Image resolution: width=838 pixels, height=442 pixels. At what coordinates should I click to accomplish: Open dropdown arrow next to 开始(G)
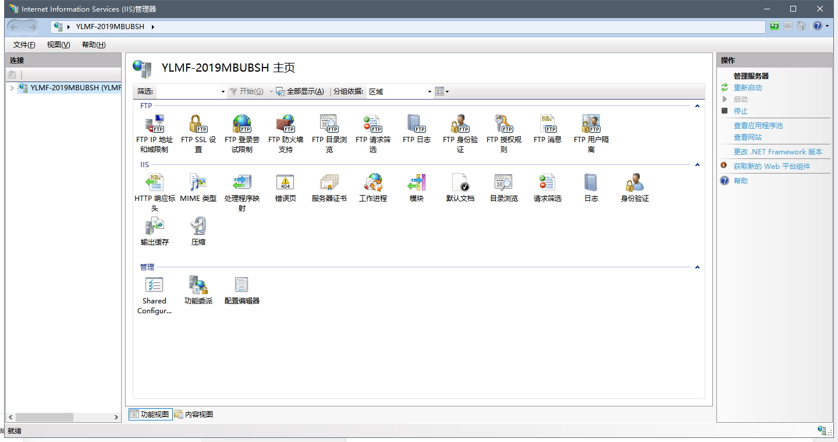pos(271,91)
